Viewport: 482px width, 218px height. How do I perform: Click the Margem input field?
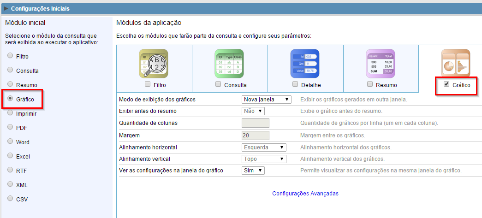coord(255,135)
